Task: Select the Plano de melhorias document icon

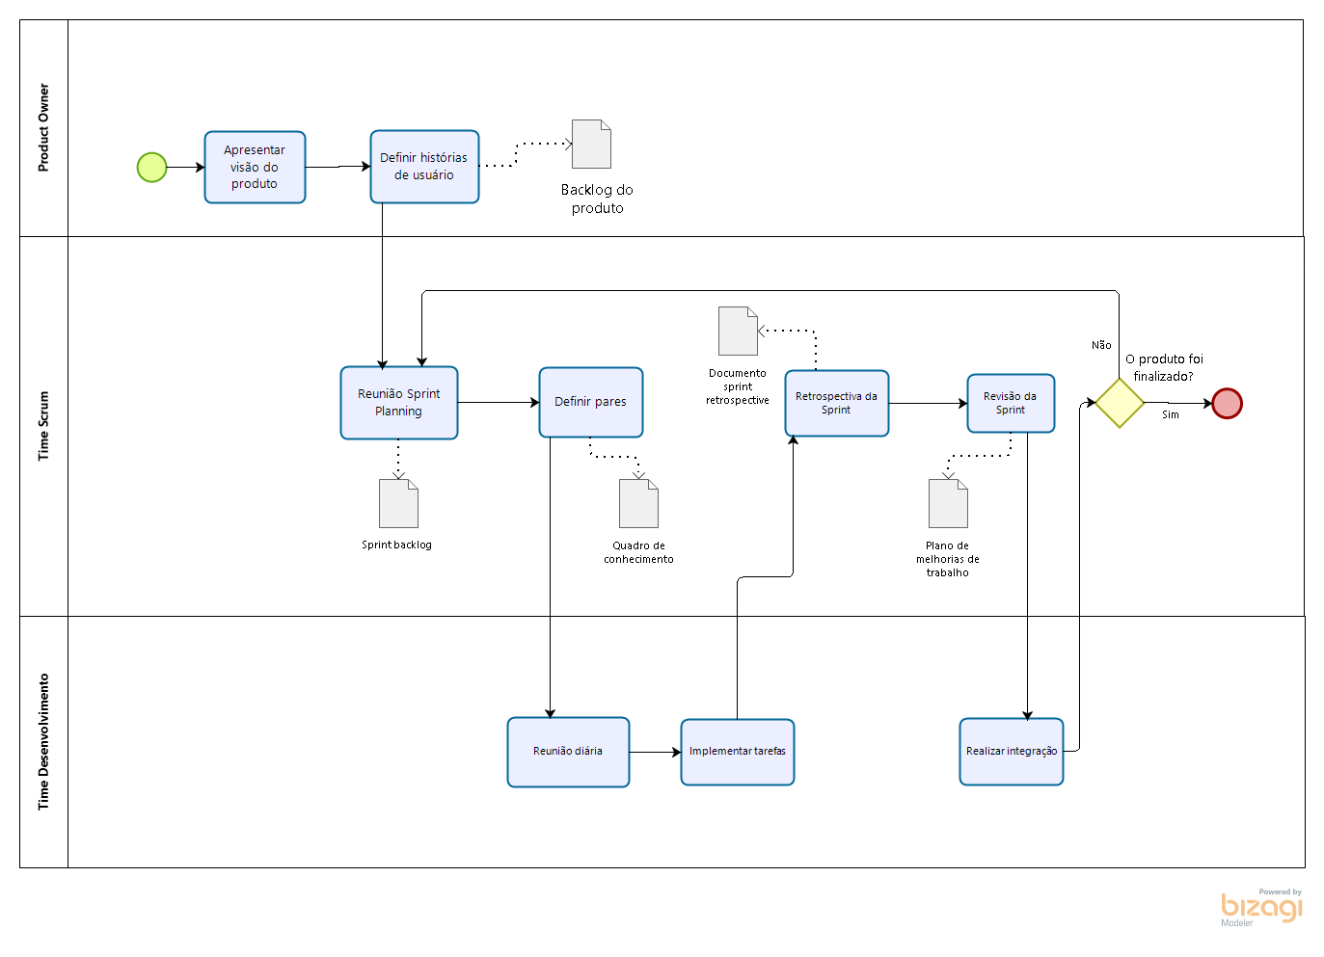Action: click(x=948, y=503)
